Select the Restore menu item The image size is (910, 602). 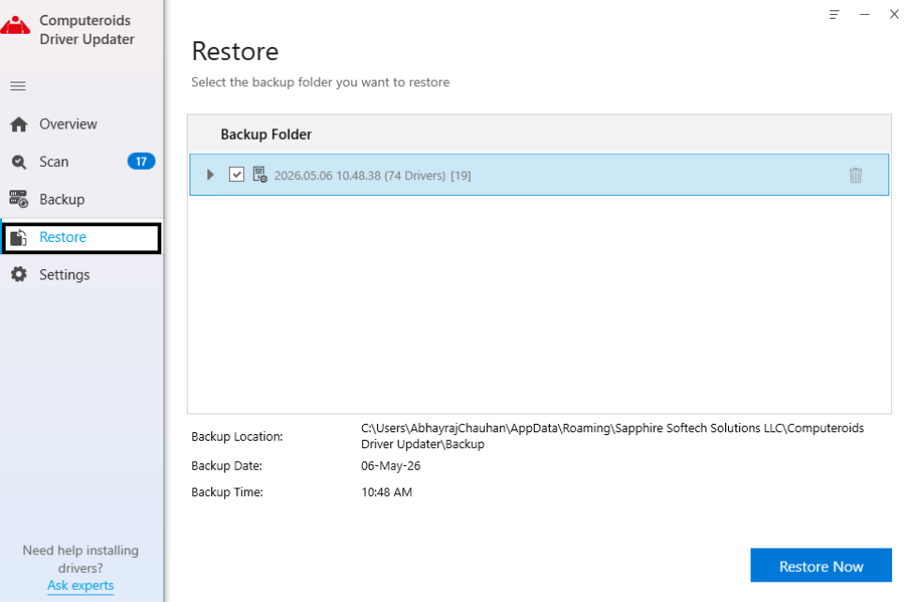click(x=82, y=238)
